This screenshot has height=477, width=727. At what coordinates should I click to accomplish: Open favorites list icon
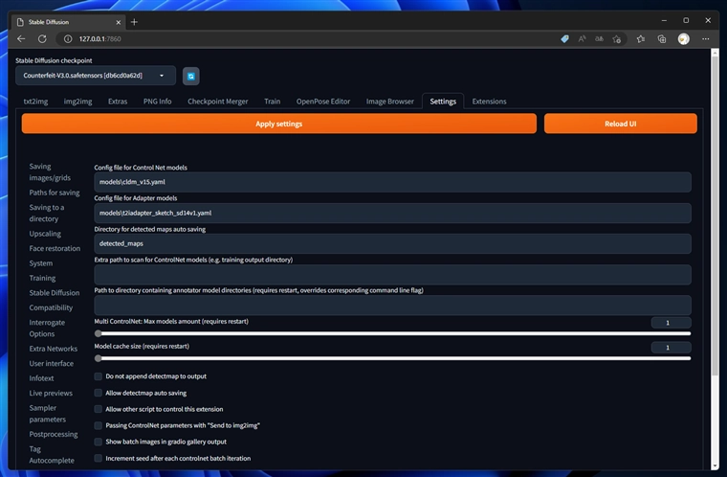(641, 39)
